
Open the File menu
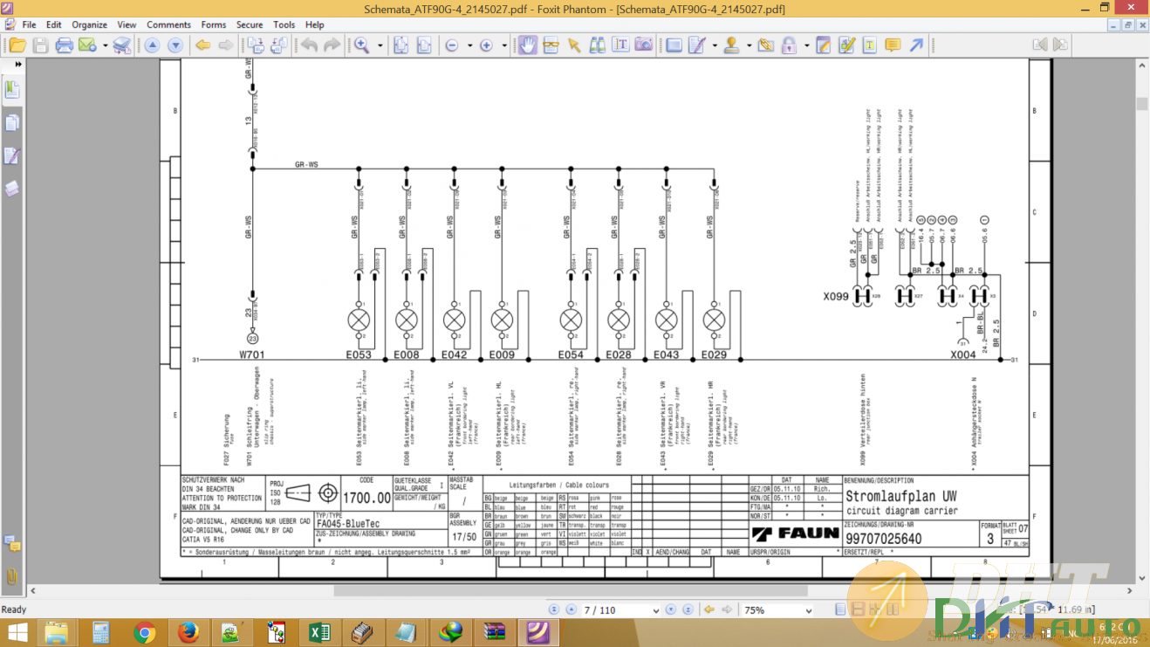[29, 24]
